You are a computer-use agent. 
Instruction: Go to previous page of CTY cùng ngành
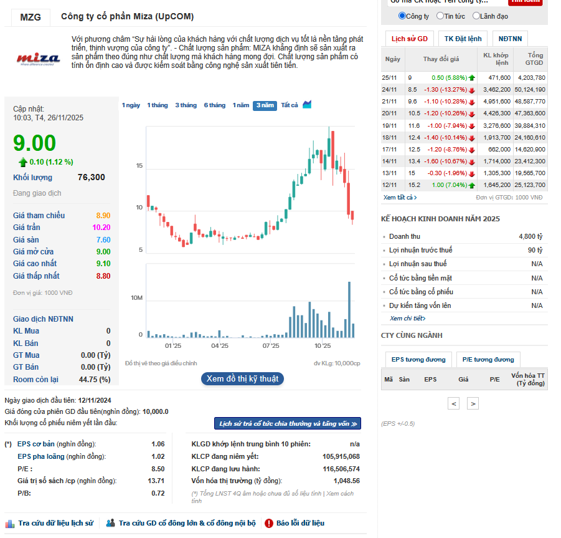[x=453, y=404]
